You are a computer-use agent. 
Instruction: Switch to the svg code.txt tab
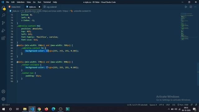51,7
